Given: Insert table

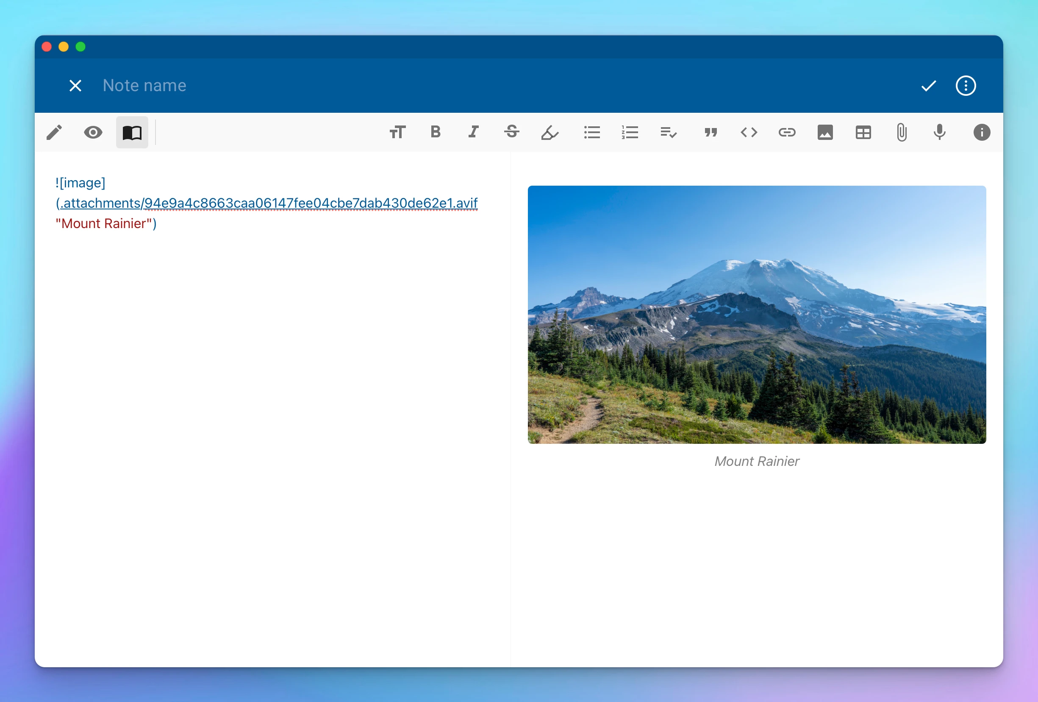Looking at the screenshot, I should point(863,132).
